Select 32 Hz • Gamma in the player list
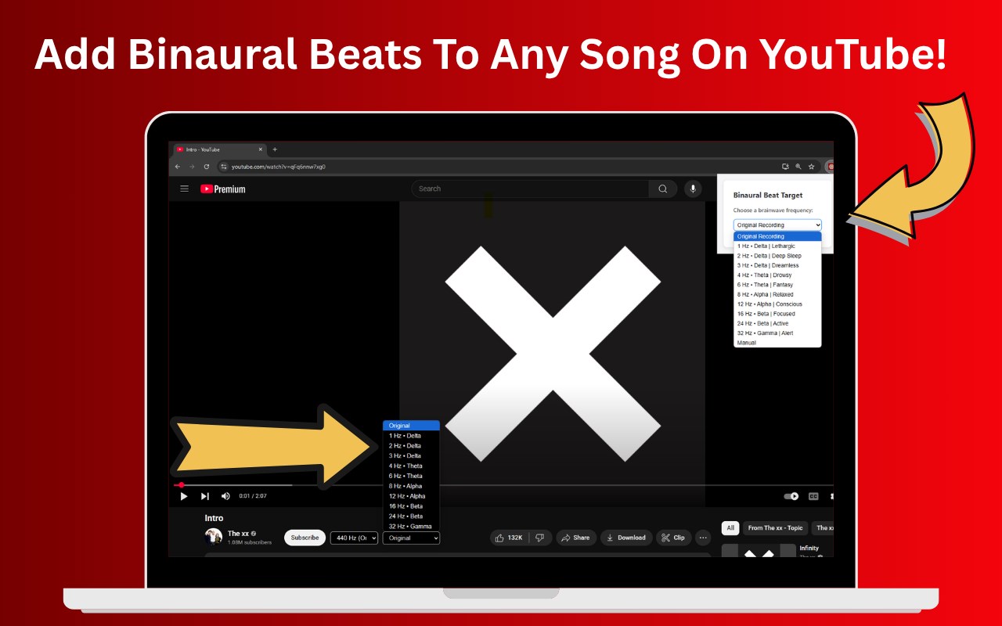The width and height of the screenshot is (1002, 626). point(411,526)
